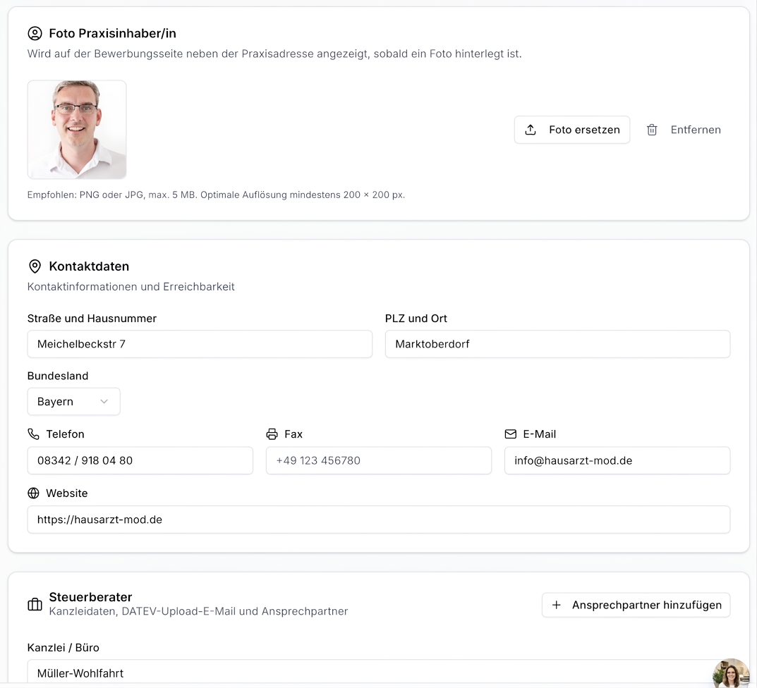This screenshot has width=757, height=688.
Task: Click the practice owner photo thumbnail
Action: coord(77,130)
